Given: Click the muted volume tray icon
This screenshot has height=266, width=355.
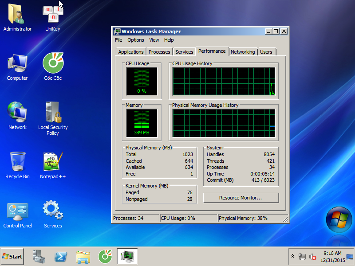Looking at the screenshot, I should [313, 257].
